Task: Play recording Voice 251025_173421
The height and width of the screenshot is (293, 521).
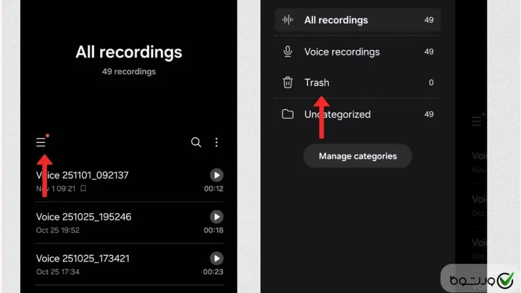Action: [217, 259]
